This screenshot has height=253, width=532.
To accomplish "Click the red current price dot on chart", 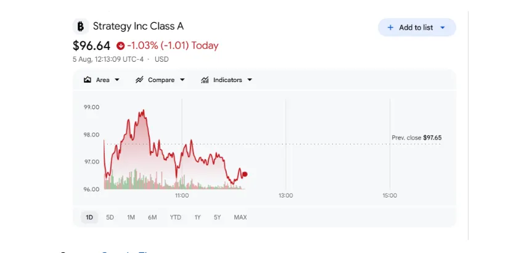I will [x=245, y=174].
